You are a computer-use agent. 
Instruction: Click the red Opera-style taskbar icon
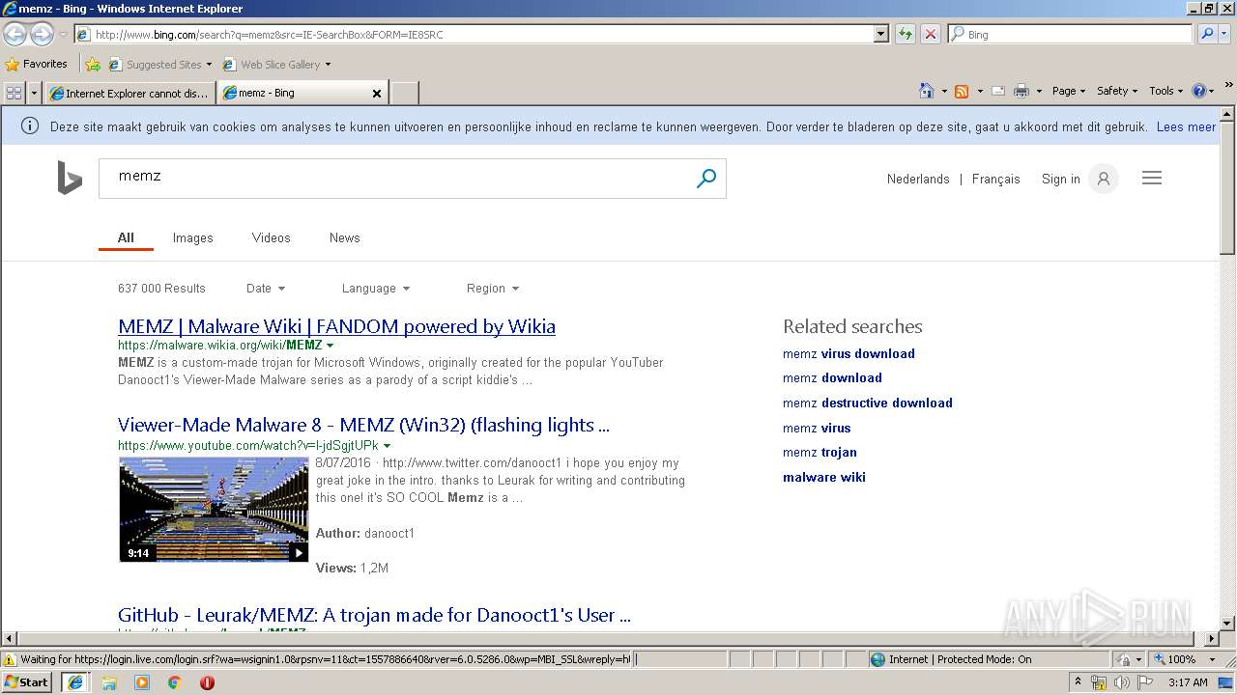207,682
